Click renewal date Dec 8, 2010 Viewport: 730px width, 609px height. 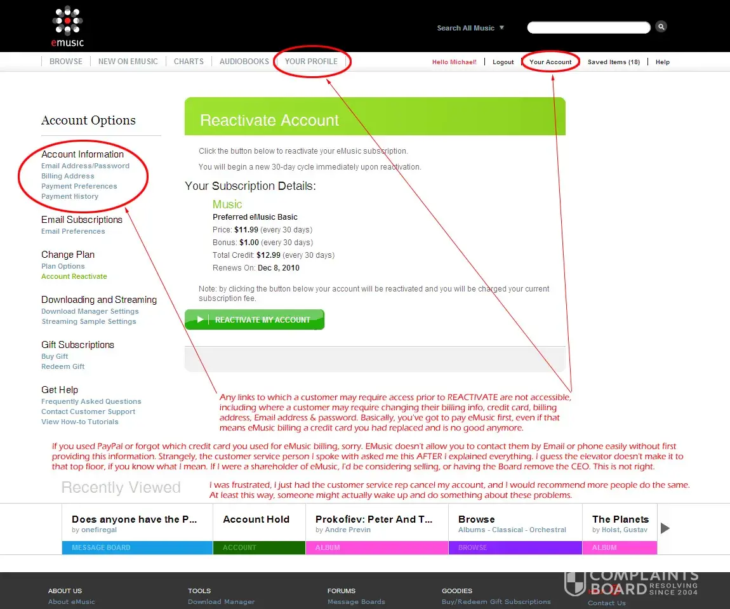[279, 268]
